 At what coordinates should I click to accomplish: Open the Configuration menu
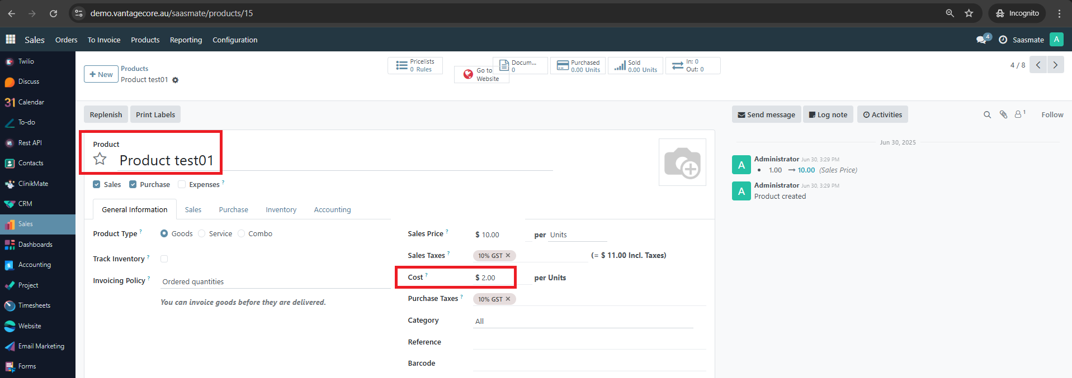click(x=235, y=40)
